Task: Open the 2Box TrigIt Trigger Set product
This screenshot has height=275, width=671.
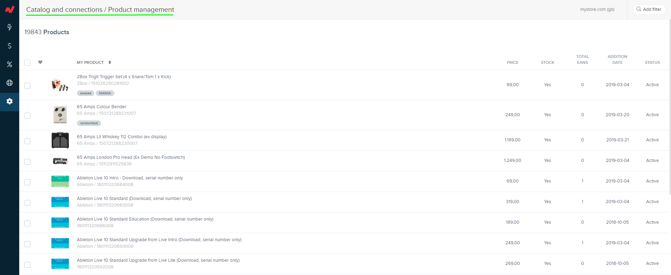Action: (124, 77)
